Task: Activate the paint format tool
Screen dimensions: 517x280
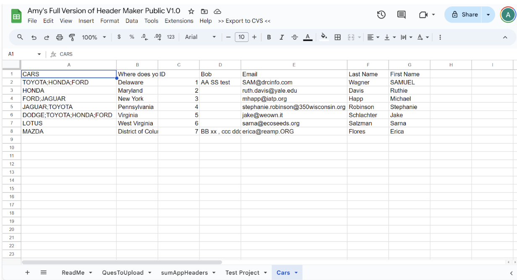Action: click(x=72, y=37)
